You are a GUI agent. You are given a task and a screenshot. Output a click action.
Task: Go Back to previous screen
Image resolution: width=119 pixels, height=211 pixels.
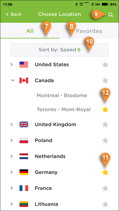pyautogui.click(x=14, y=14)
